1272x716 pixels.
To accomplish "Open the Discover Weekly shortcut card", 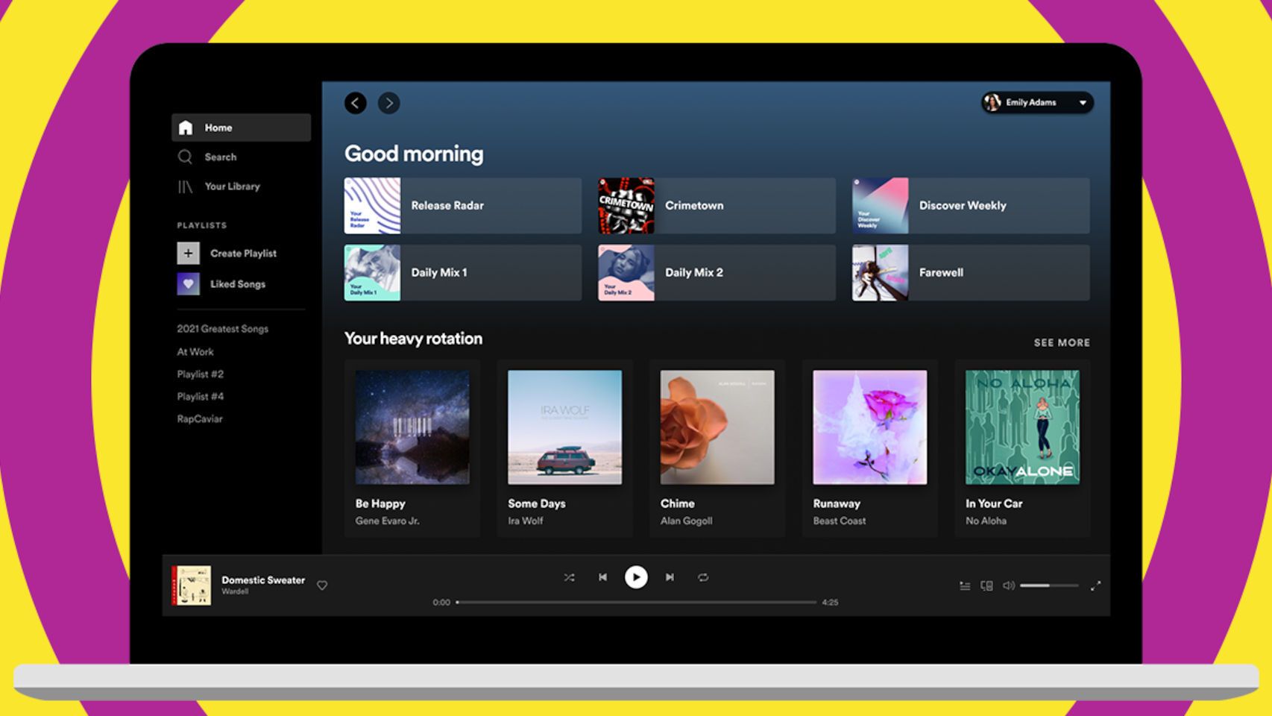I will point(971,205).
